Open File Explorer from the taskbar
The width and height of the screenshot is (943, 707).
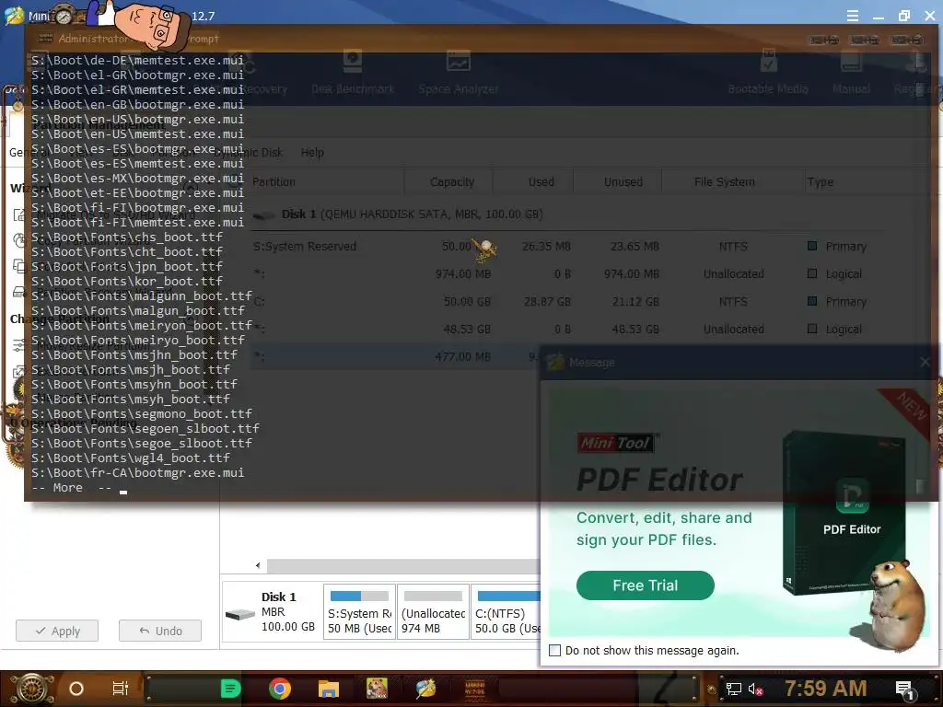pos(329,689)
